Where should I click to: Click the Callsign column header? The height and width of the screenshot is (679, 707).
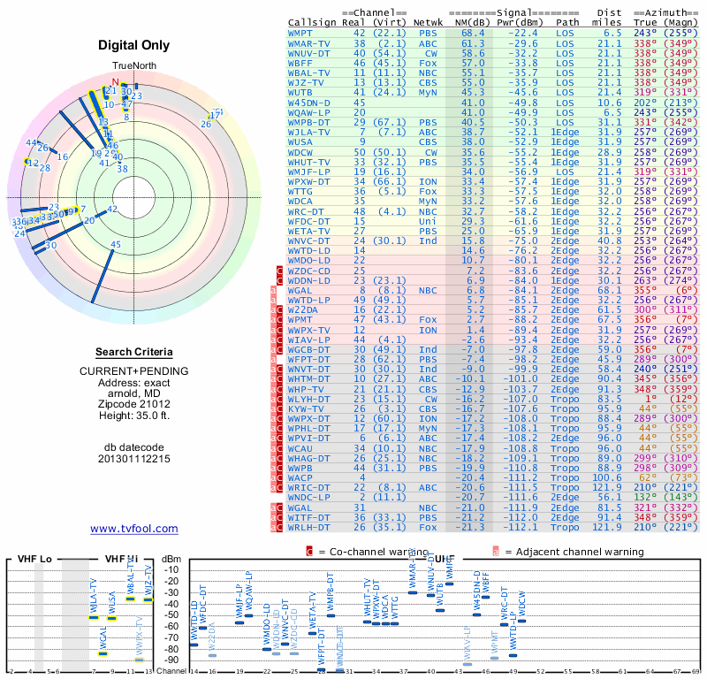pyautogui.click(x=312, y=23)
